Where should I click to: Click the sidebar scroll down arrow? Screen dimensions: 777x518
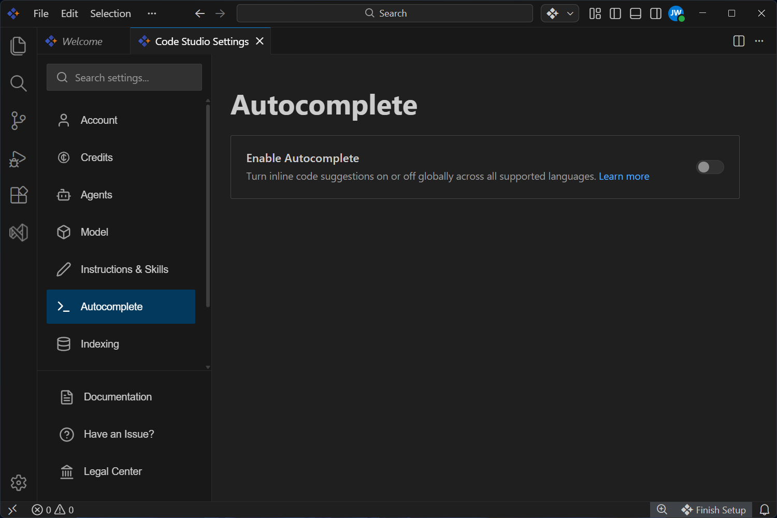(208, 367)
